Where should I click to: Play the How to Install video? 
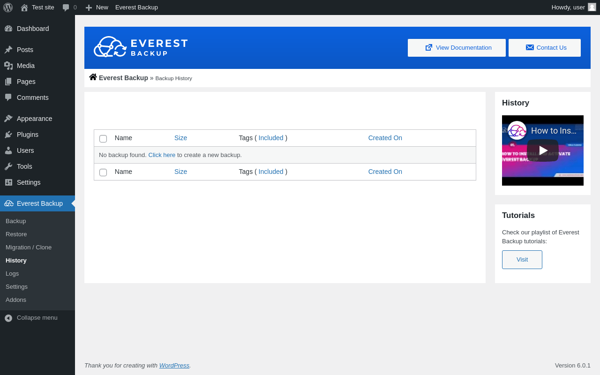(543, 150)
